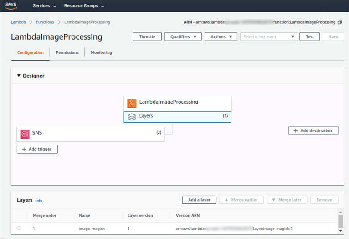The width and height of the screenshot is (349, 239).
Task: Click the Version ARN column header
Action: [188, 215]
